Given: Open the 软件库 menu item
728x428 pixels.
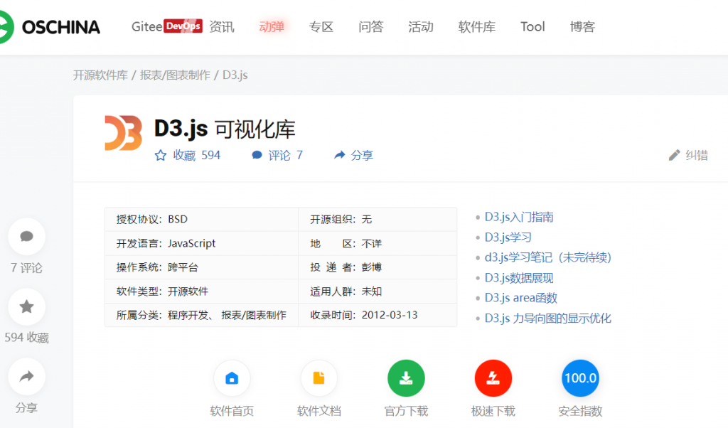Looking at the screenshot, I should [477, 27].
